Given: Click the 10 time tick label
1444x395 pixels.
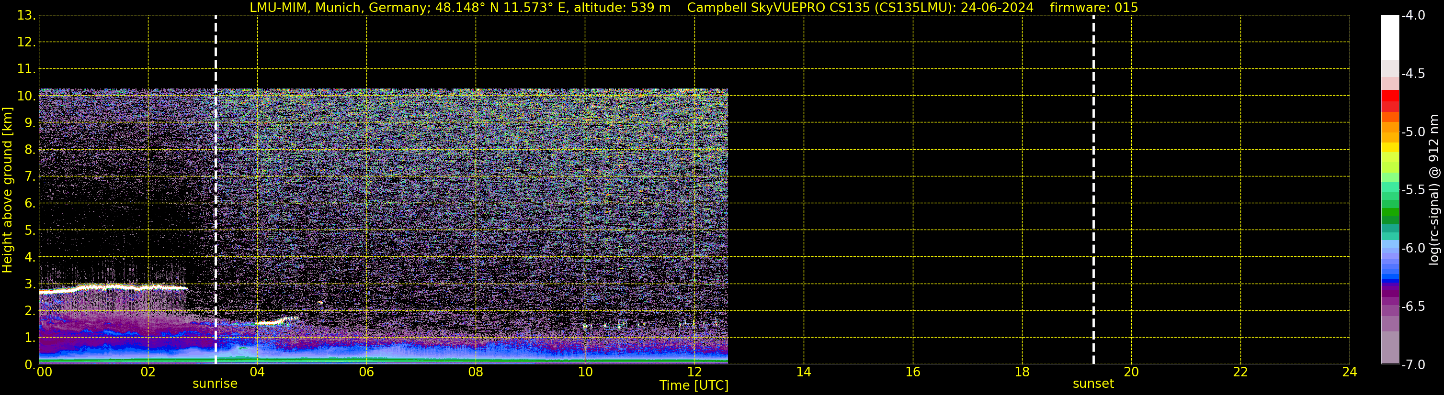Looking at the screenshot, I should click(x=585, y=372).
